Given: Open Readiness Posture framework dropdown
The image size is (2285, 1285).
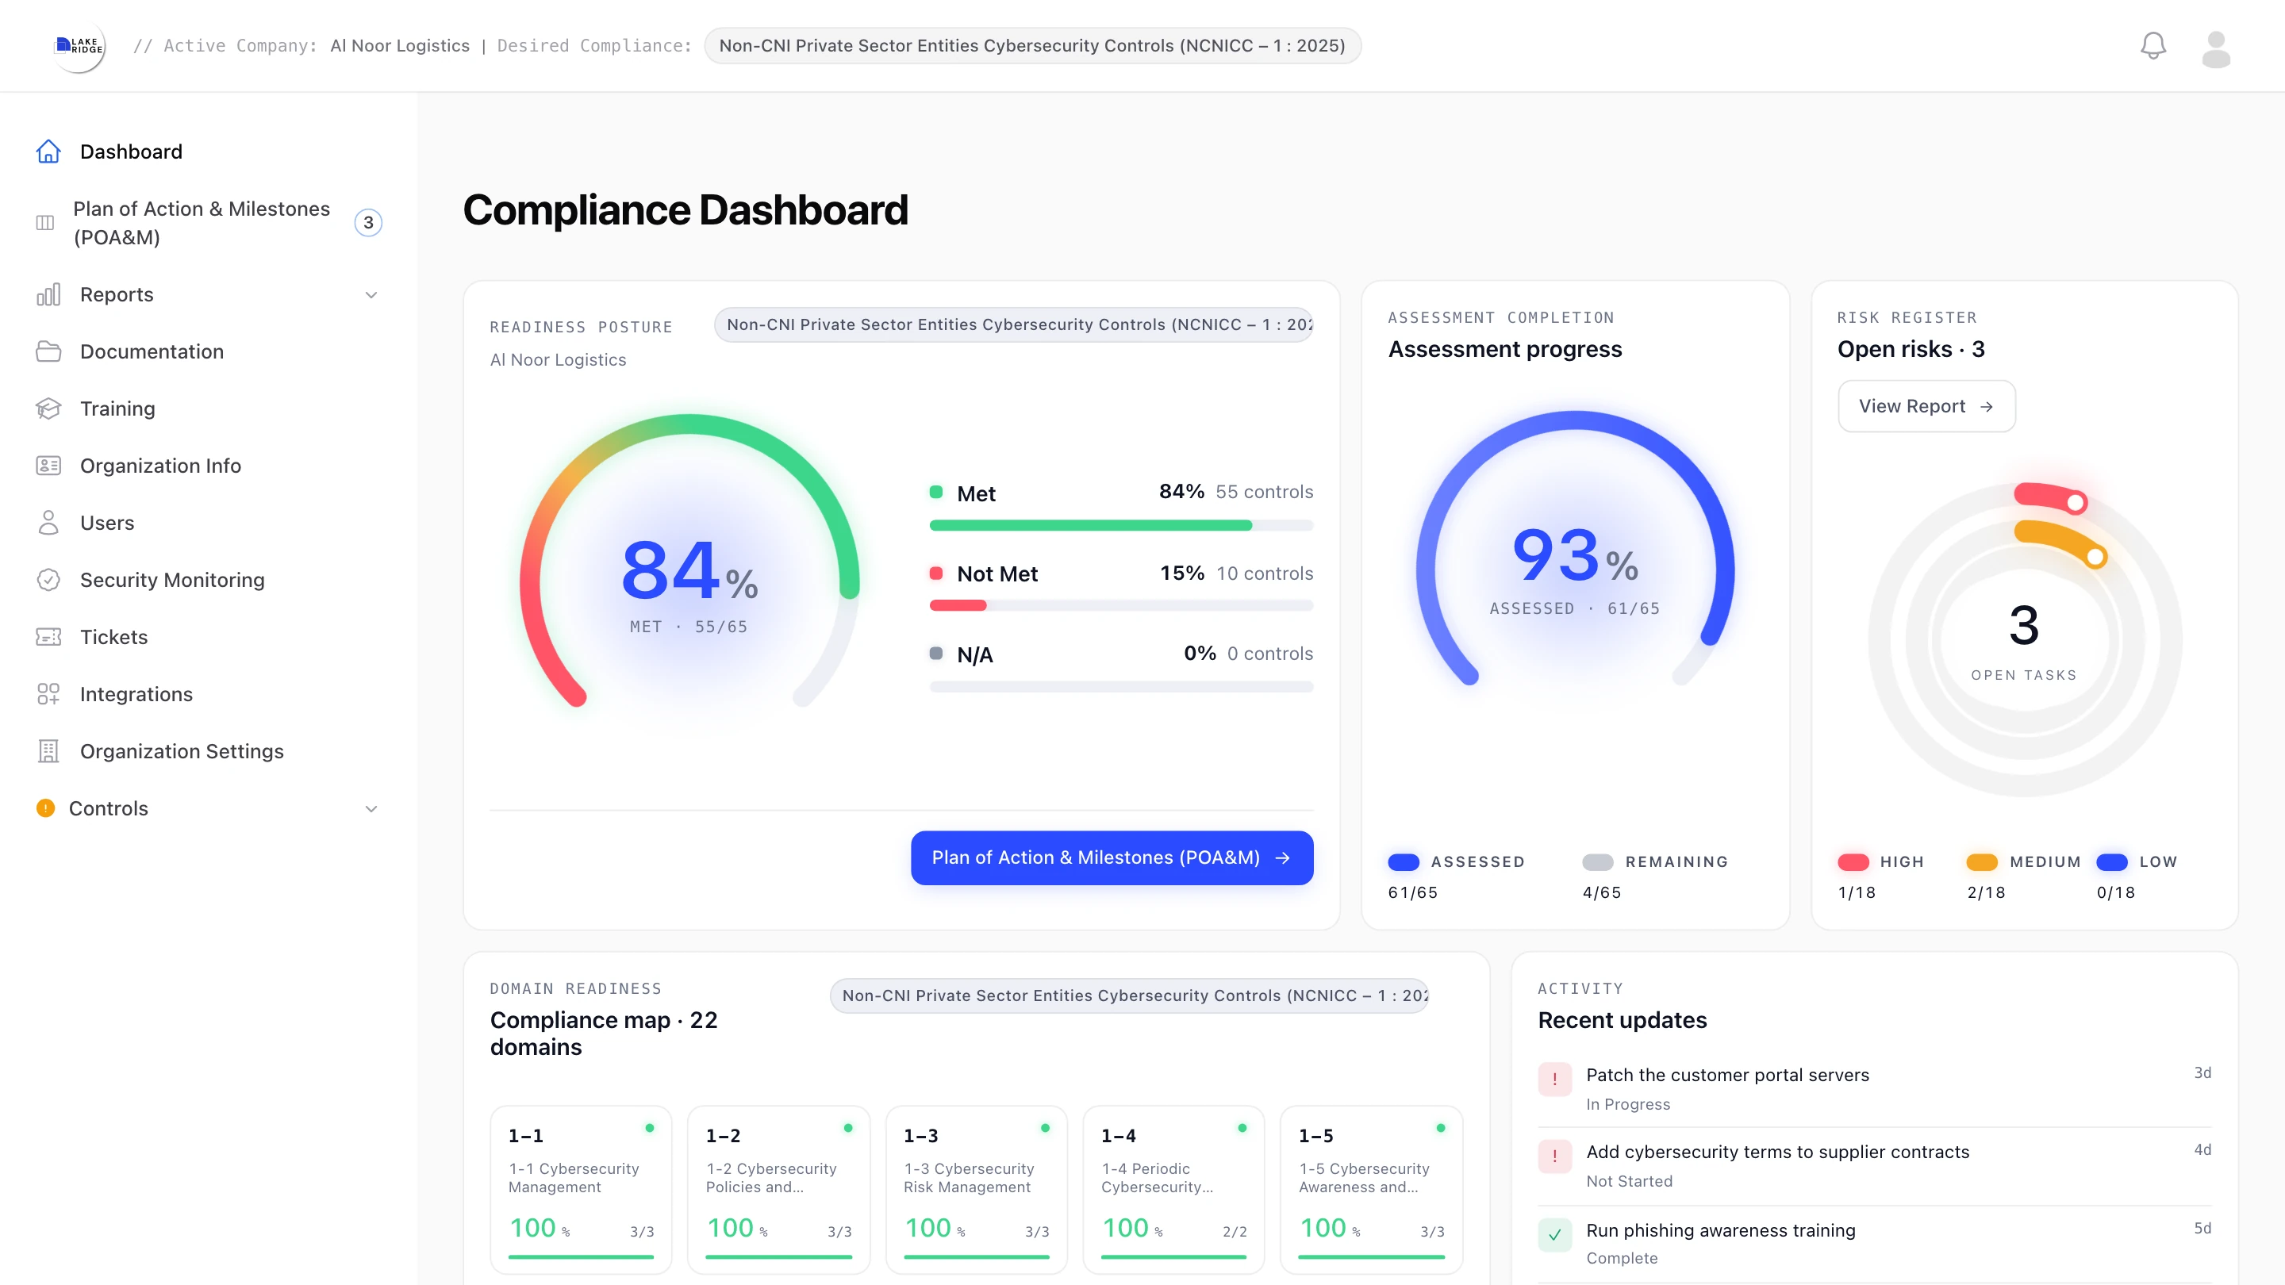Looking at the screenshot, I should pos(1014,324).
